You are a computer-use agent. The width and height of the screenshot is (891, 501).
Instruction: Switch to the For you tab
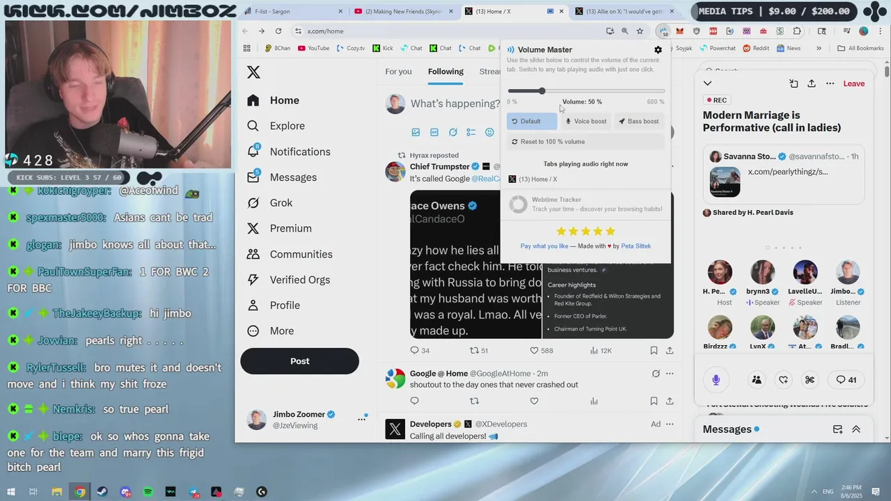pos(398,72)
